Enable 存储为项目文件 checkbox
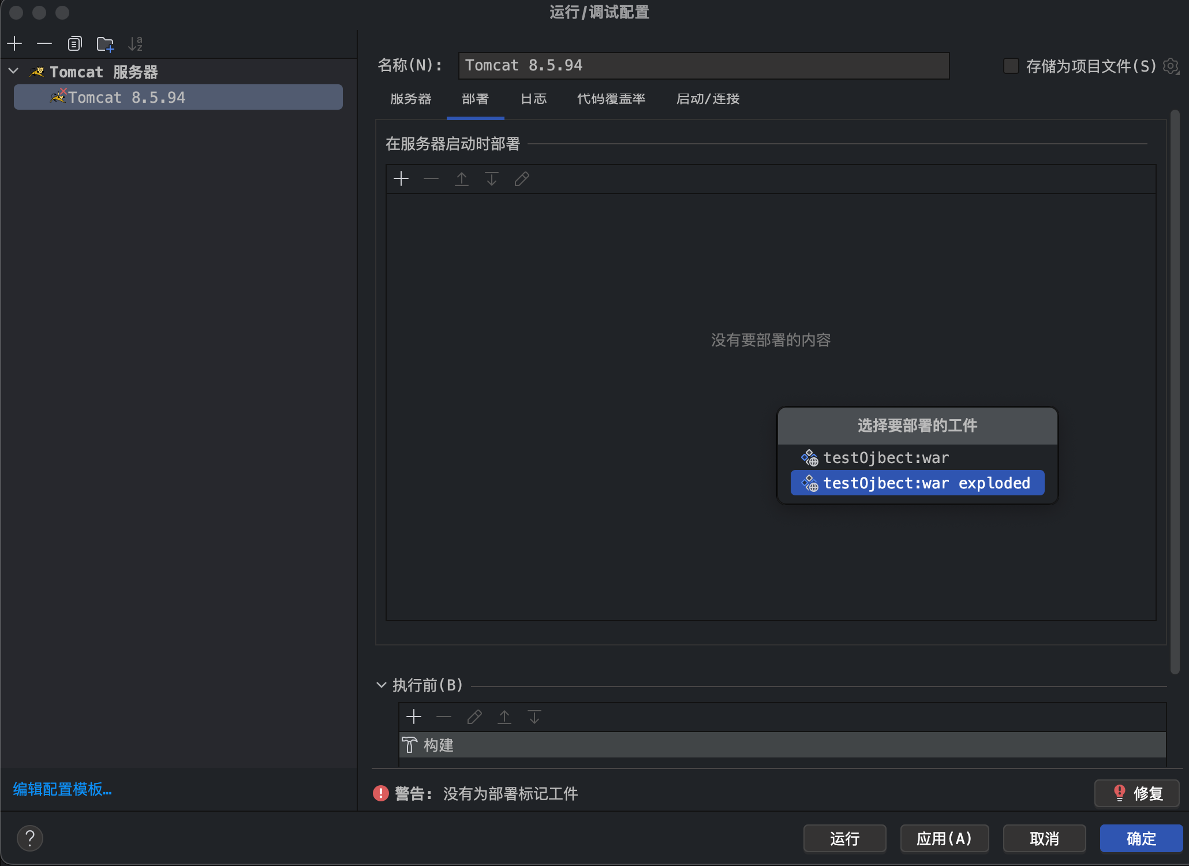 [1011, 66]
